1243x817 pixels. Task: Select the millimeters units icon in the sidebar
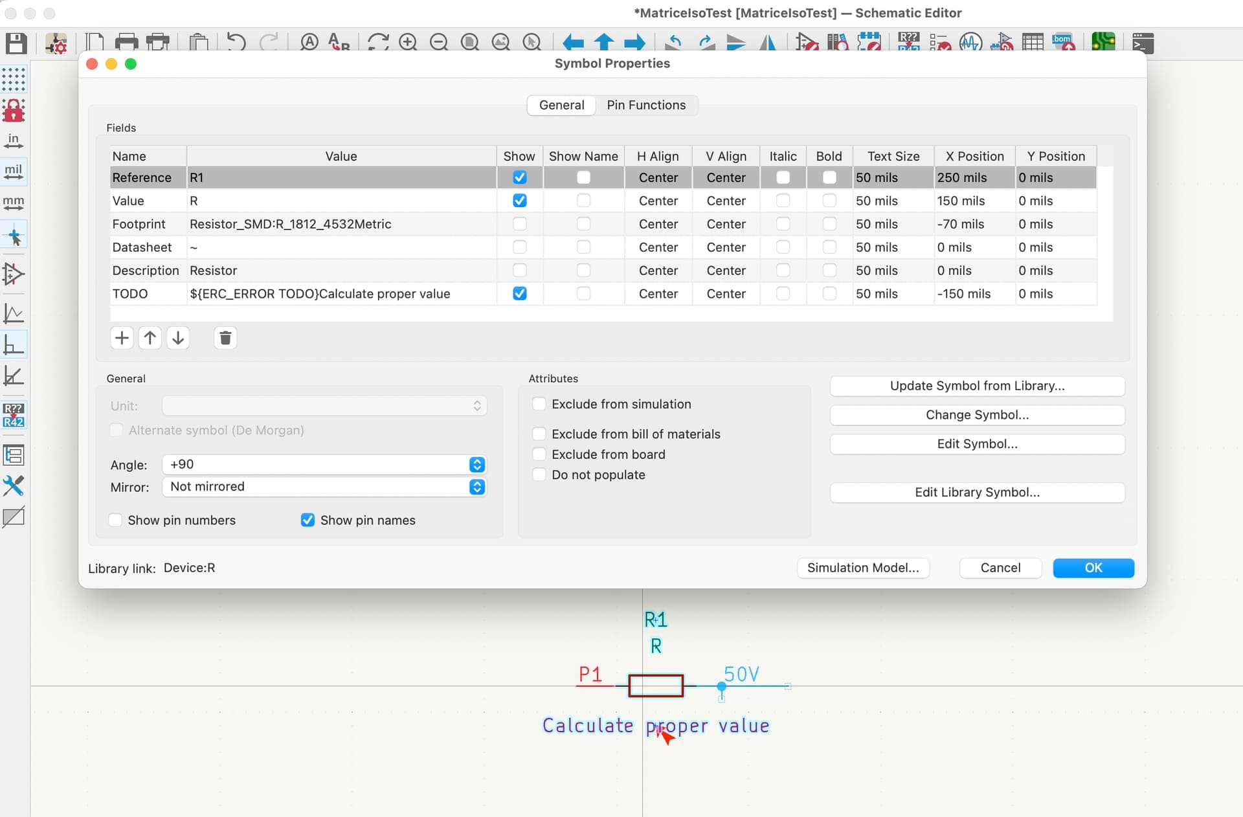pos(14,203)
